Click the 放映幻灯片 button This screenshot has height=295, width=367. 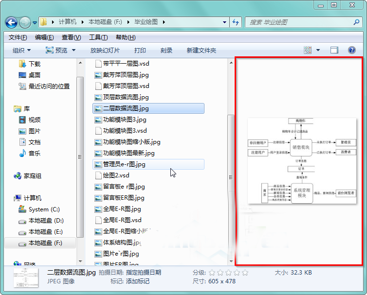point(105,50)
